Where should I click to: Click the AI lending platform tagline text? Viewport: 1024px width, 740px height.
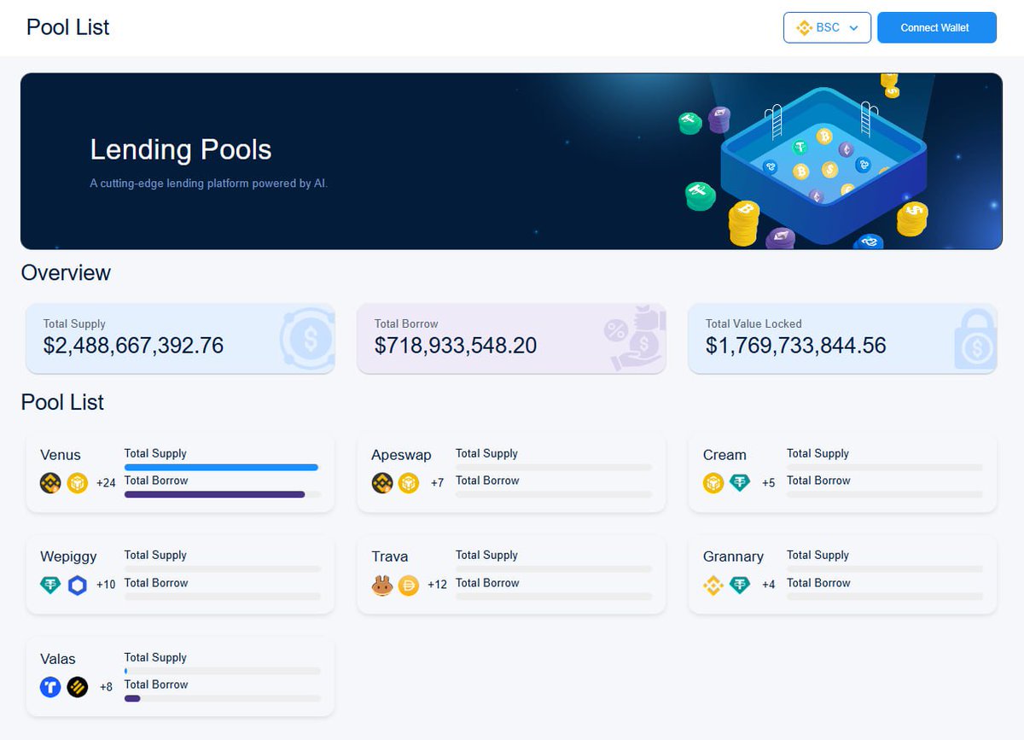click(208, 184)
